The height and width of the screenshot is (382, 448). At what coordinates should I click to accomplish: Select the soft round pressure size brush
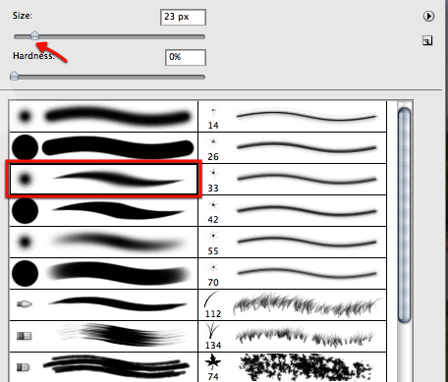pyautogui.click(x=103, y=179)
